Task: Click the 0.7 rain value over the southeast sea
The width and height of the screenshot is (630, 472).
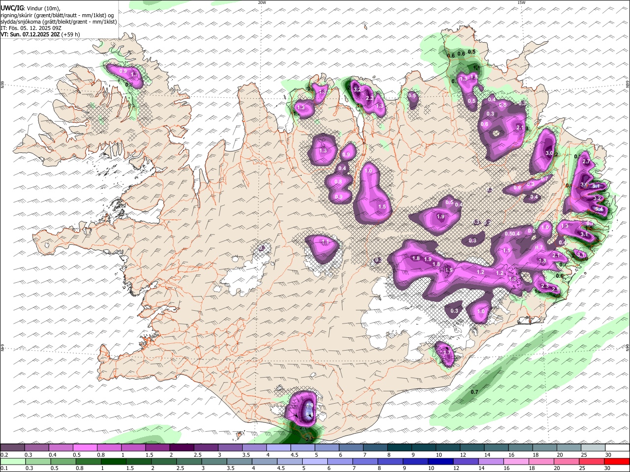Action: tap(474, 392)
